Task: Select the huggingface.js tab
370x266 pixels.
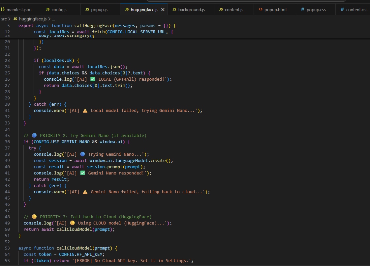Action: click(x=144, y=10)
